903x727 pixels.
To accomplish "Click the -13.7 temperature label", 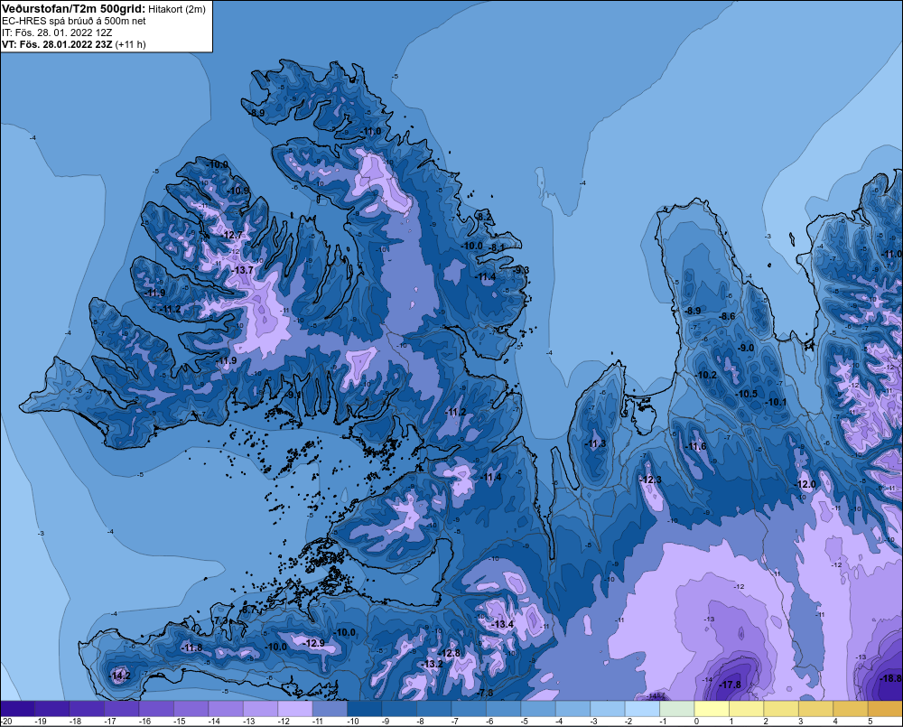I will [x=242, y=270].
